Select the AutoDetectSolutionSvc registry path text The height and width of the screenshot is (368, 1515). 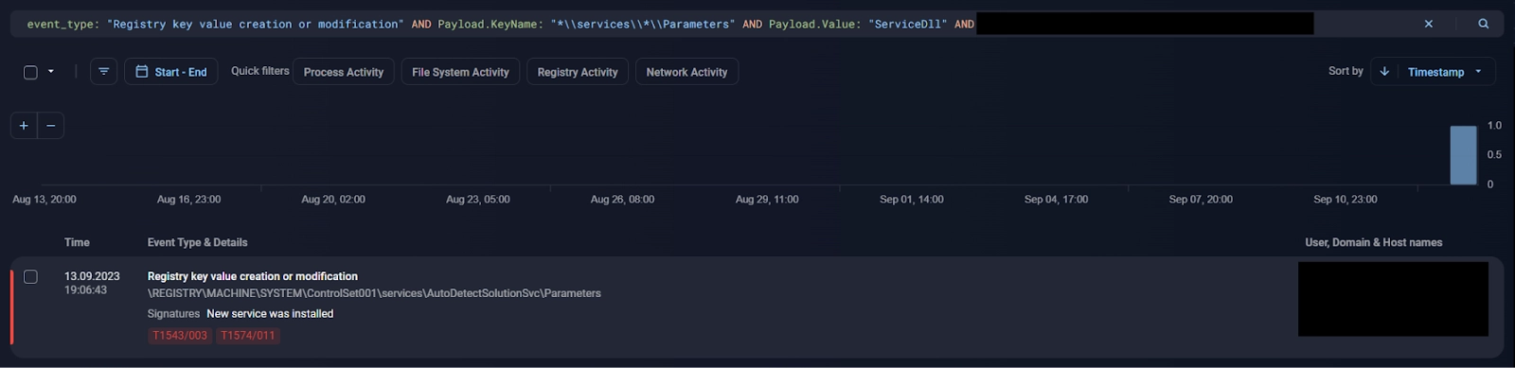374,293
